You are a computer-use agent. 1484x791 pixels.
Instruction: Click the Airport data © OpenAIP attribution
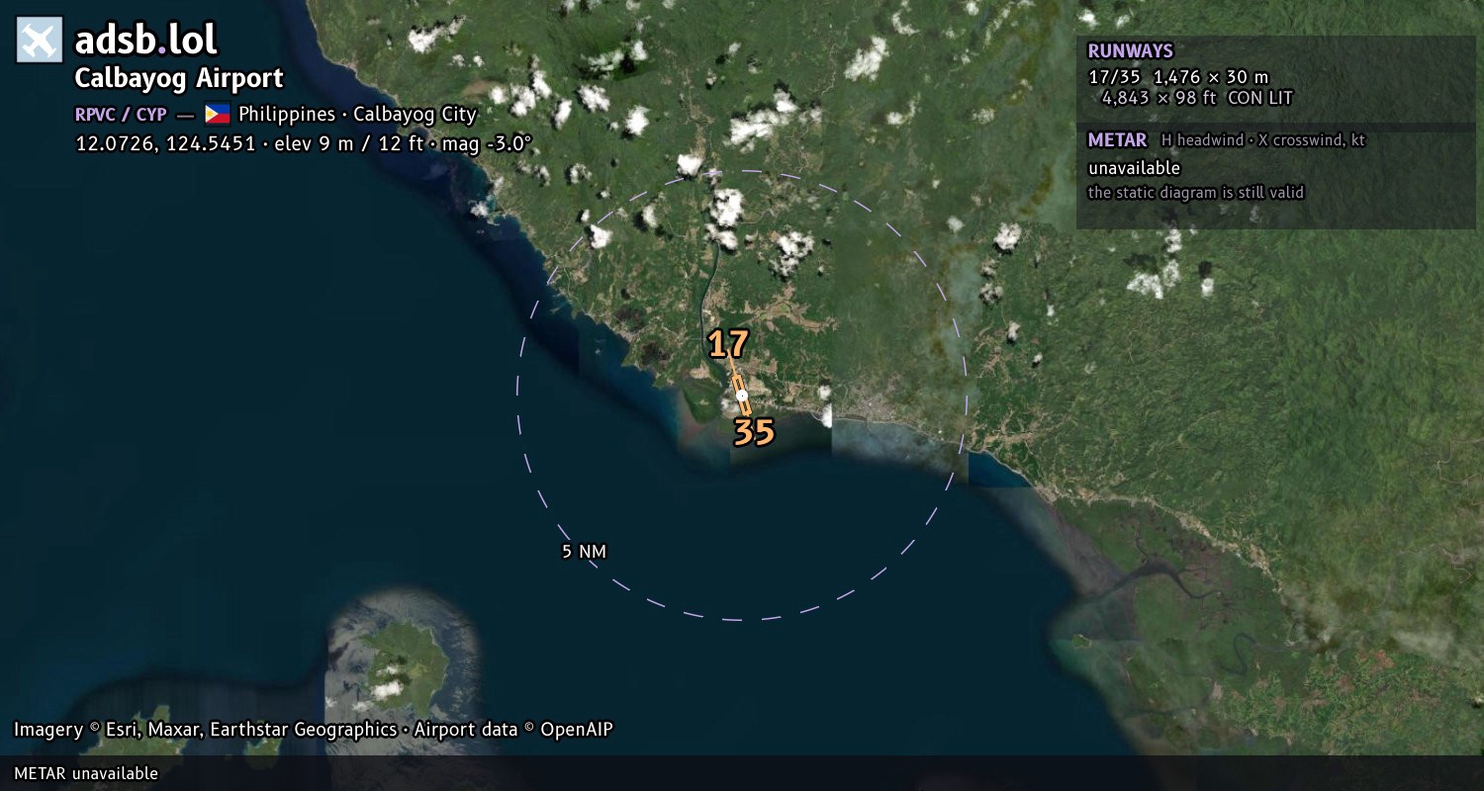(513, 730)
